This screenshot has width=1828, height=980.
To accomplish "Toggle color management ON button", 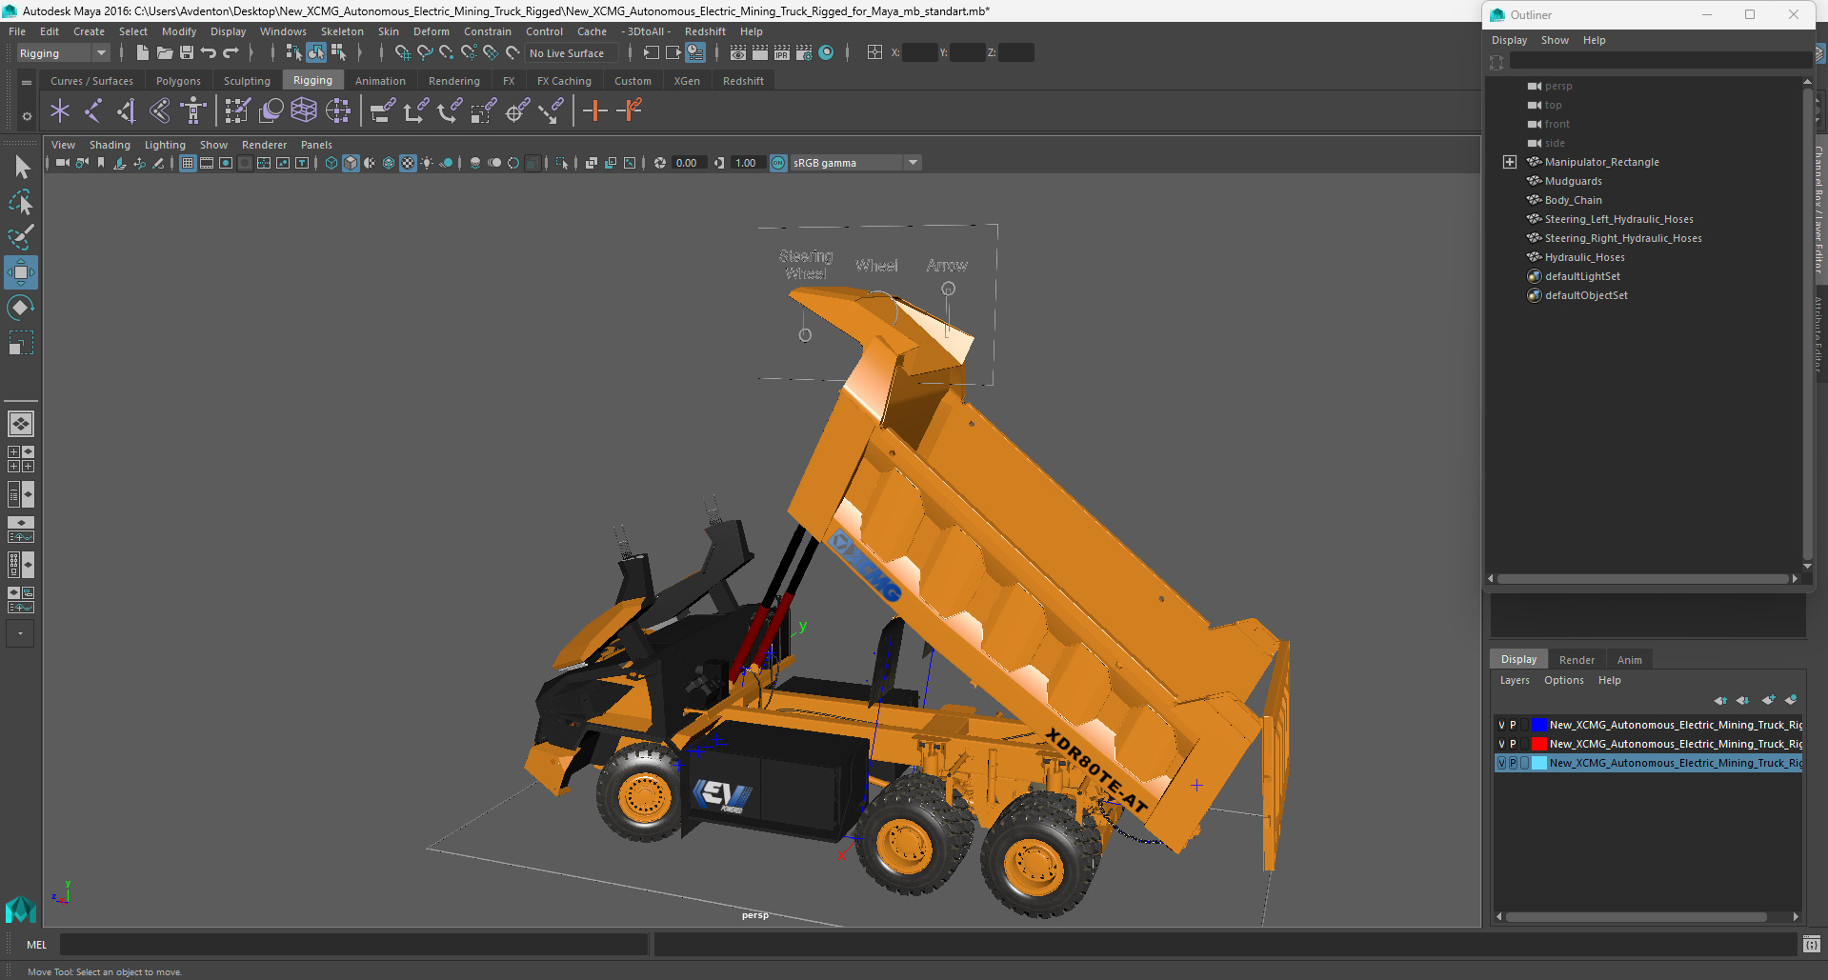I will click(778, 163).
